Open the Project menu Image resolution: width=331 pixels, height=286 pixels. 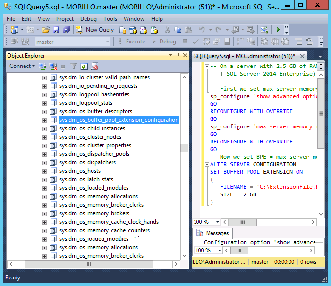pos(65,19)
